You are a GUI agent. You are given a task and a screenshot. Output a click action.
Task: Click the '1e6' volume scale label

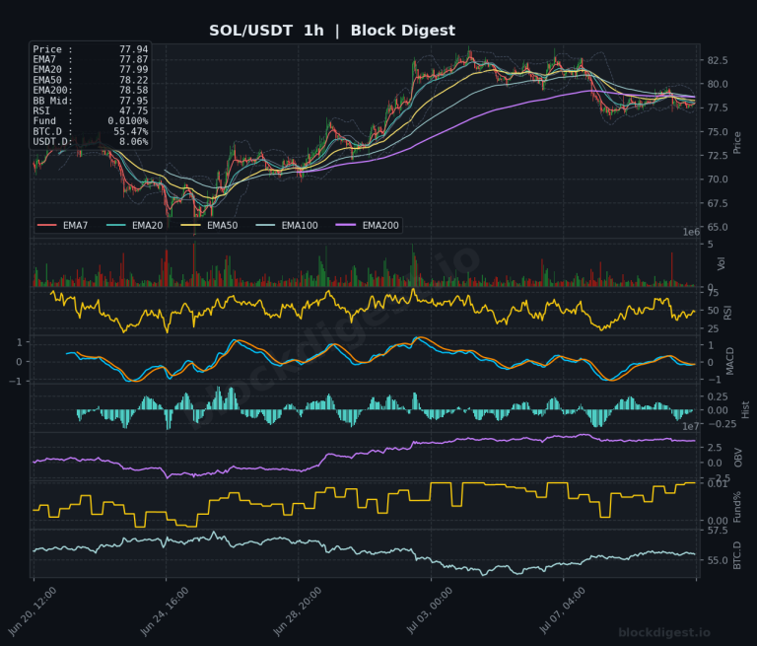pyautogui.click(x=691, y=233)
